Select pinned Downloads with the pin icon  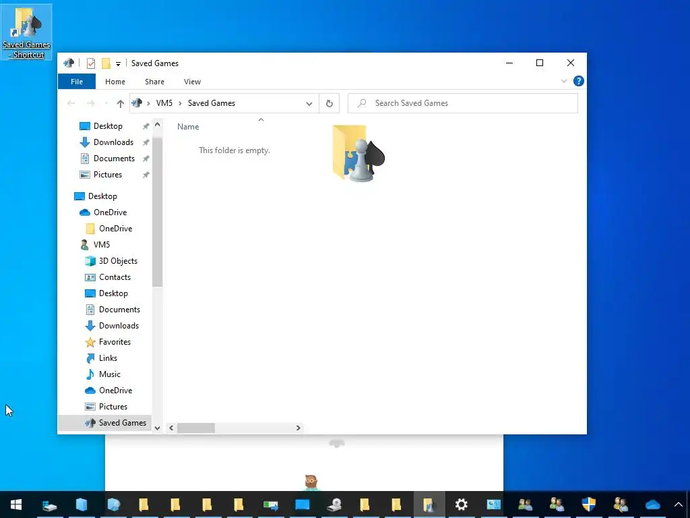click(x=113, y=142)
